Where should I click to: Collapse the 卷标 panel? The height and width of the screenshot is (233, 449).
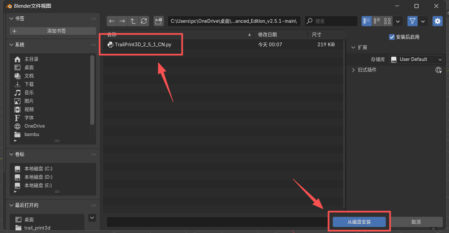pyautogui.click(x=11, y=154)
